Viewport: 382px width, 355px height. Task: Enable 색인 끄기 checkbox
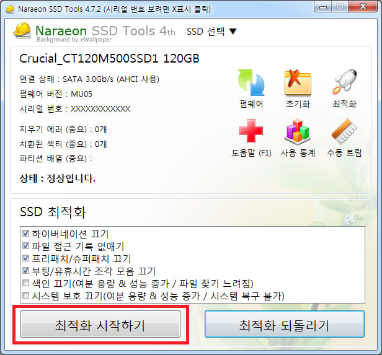pos(25,283)
